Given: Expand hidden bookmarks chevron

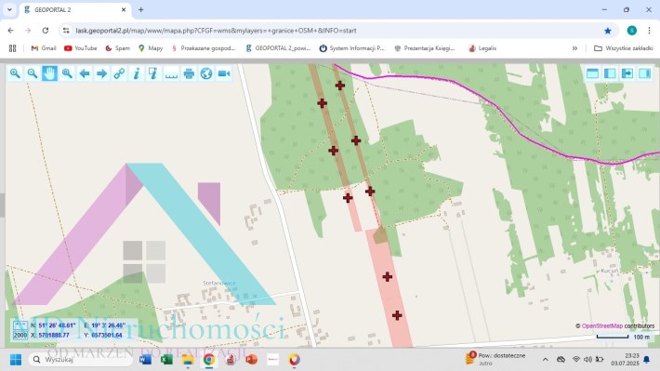Looking at the screenshot, I should coord(574,48).
